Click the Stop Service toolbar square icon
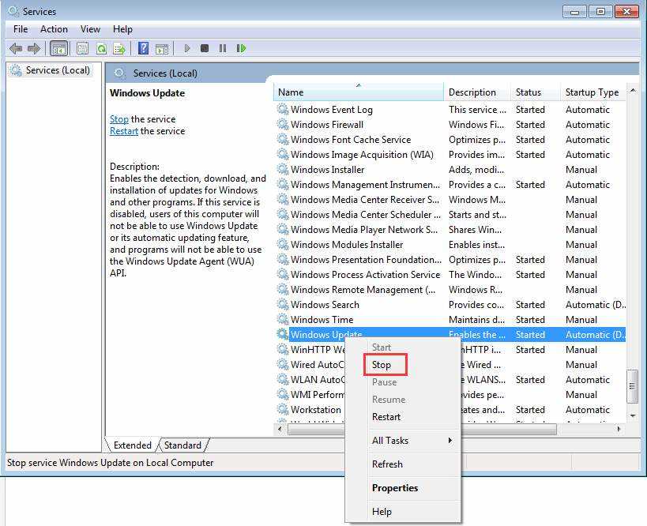This screenshot has width=647, height=526. coord(205,49)
